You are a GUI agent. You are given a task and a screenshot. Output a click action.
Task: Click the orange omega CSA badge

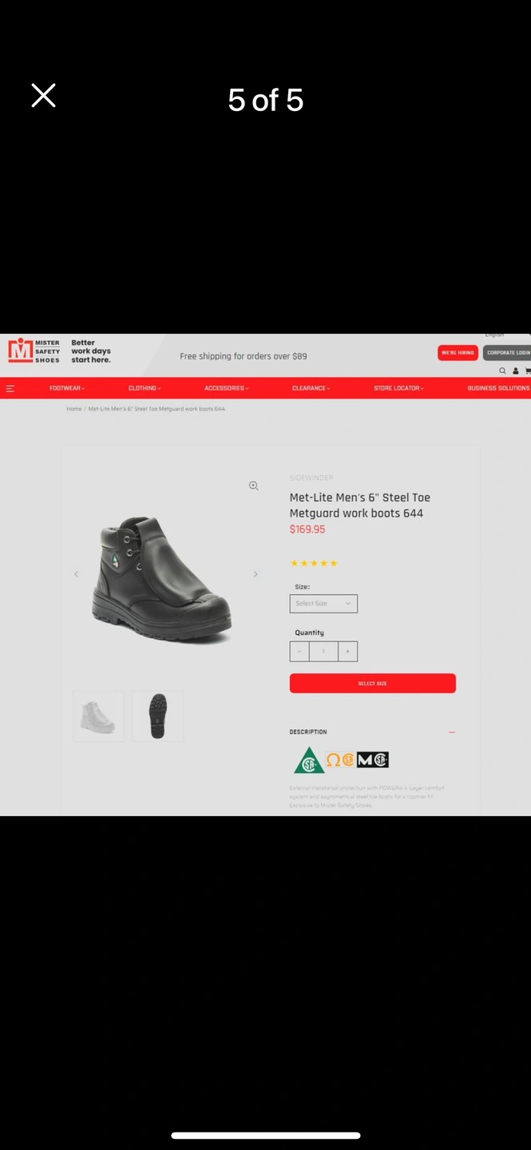[340, 760]
